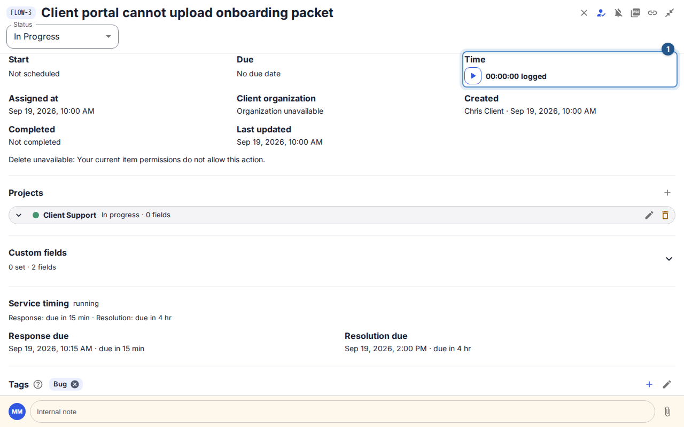
Task: Click the 'Organization unavailable' value
Action: 280,111
